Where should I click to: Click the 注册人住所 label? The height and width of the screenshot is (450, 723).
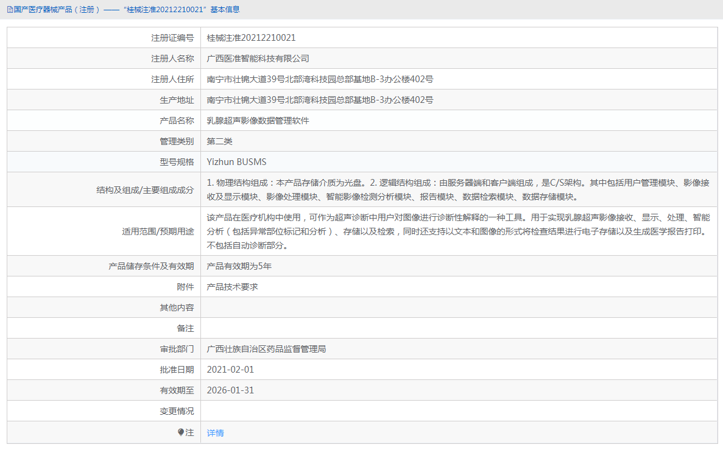tap(172, 79)
